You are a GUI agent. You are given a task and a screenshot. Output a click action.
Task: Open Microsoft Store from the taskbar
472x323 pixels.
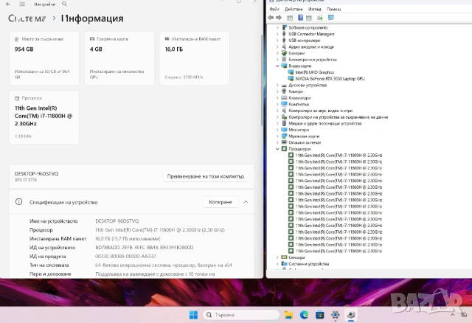[319, 315]
